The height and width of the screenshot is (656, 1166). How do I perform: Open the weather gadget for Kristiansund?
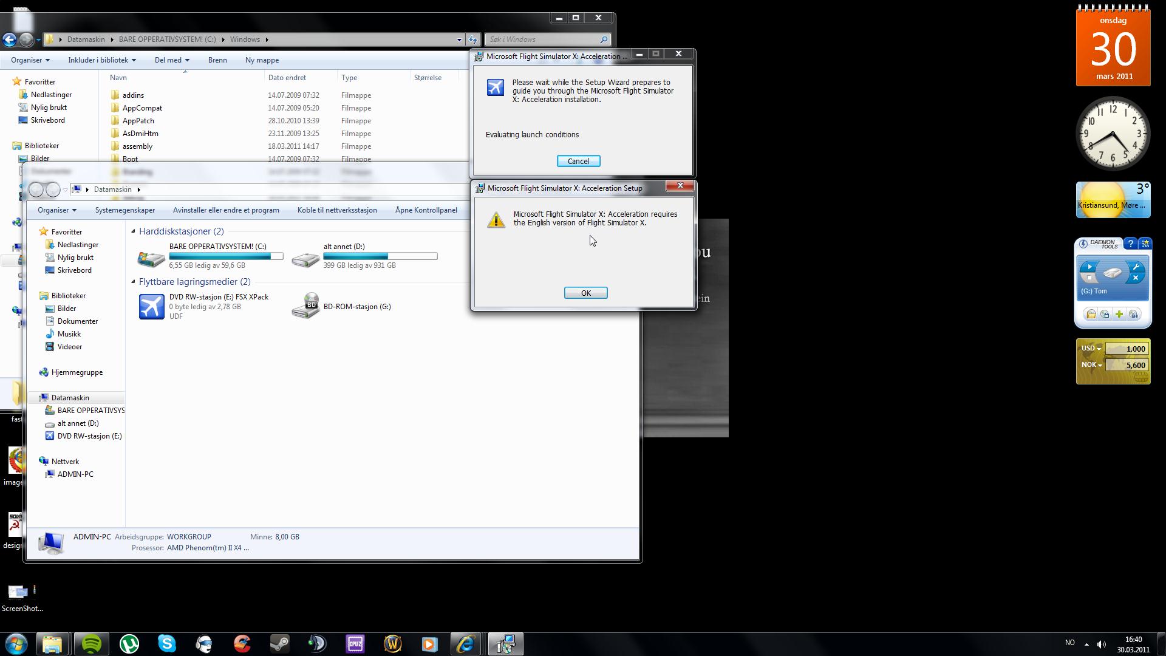[1113, 200]
